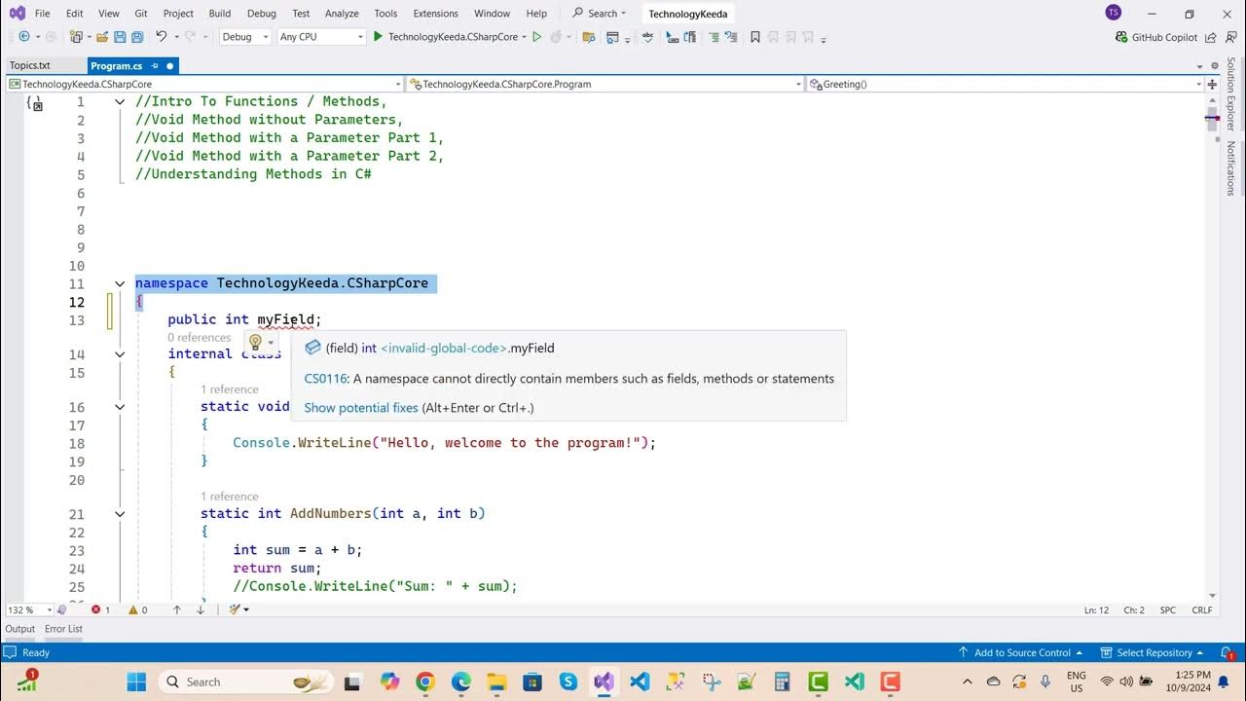Open the startup project dropdown arrow
The image size is (1246, 701).
(524, 37)
